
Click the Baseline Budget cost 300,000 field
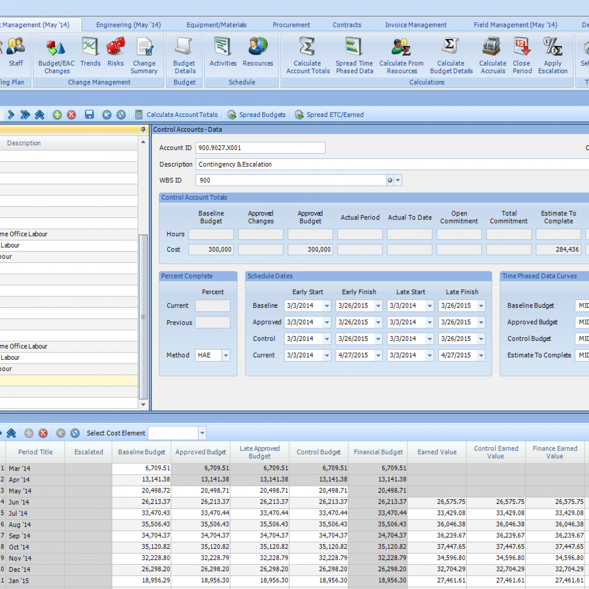211,250
